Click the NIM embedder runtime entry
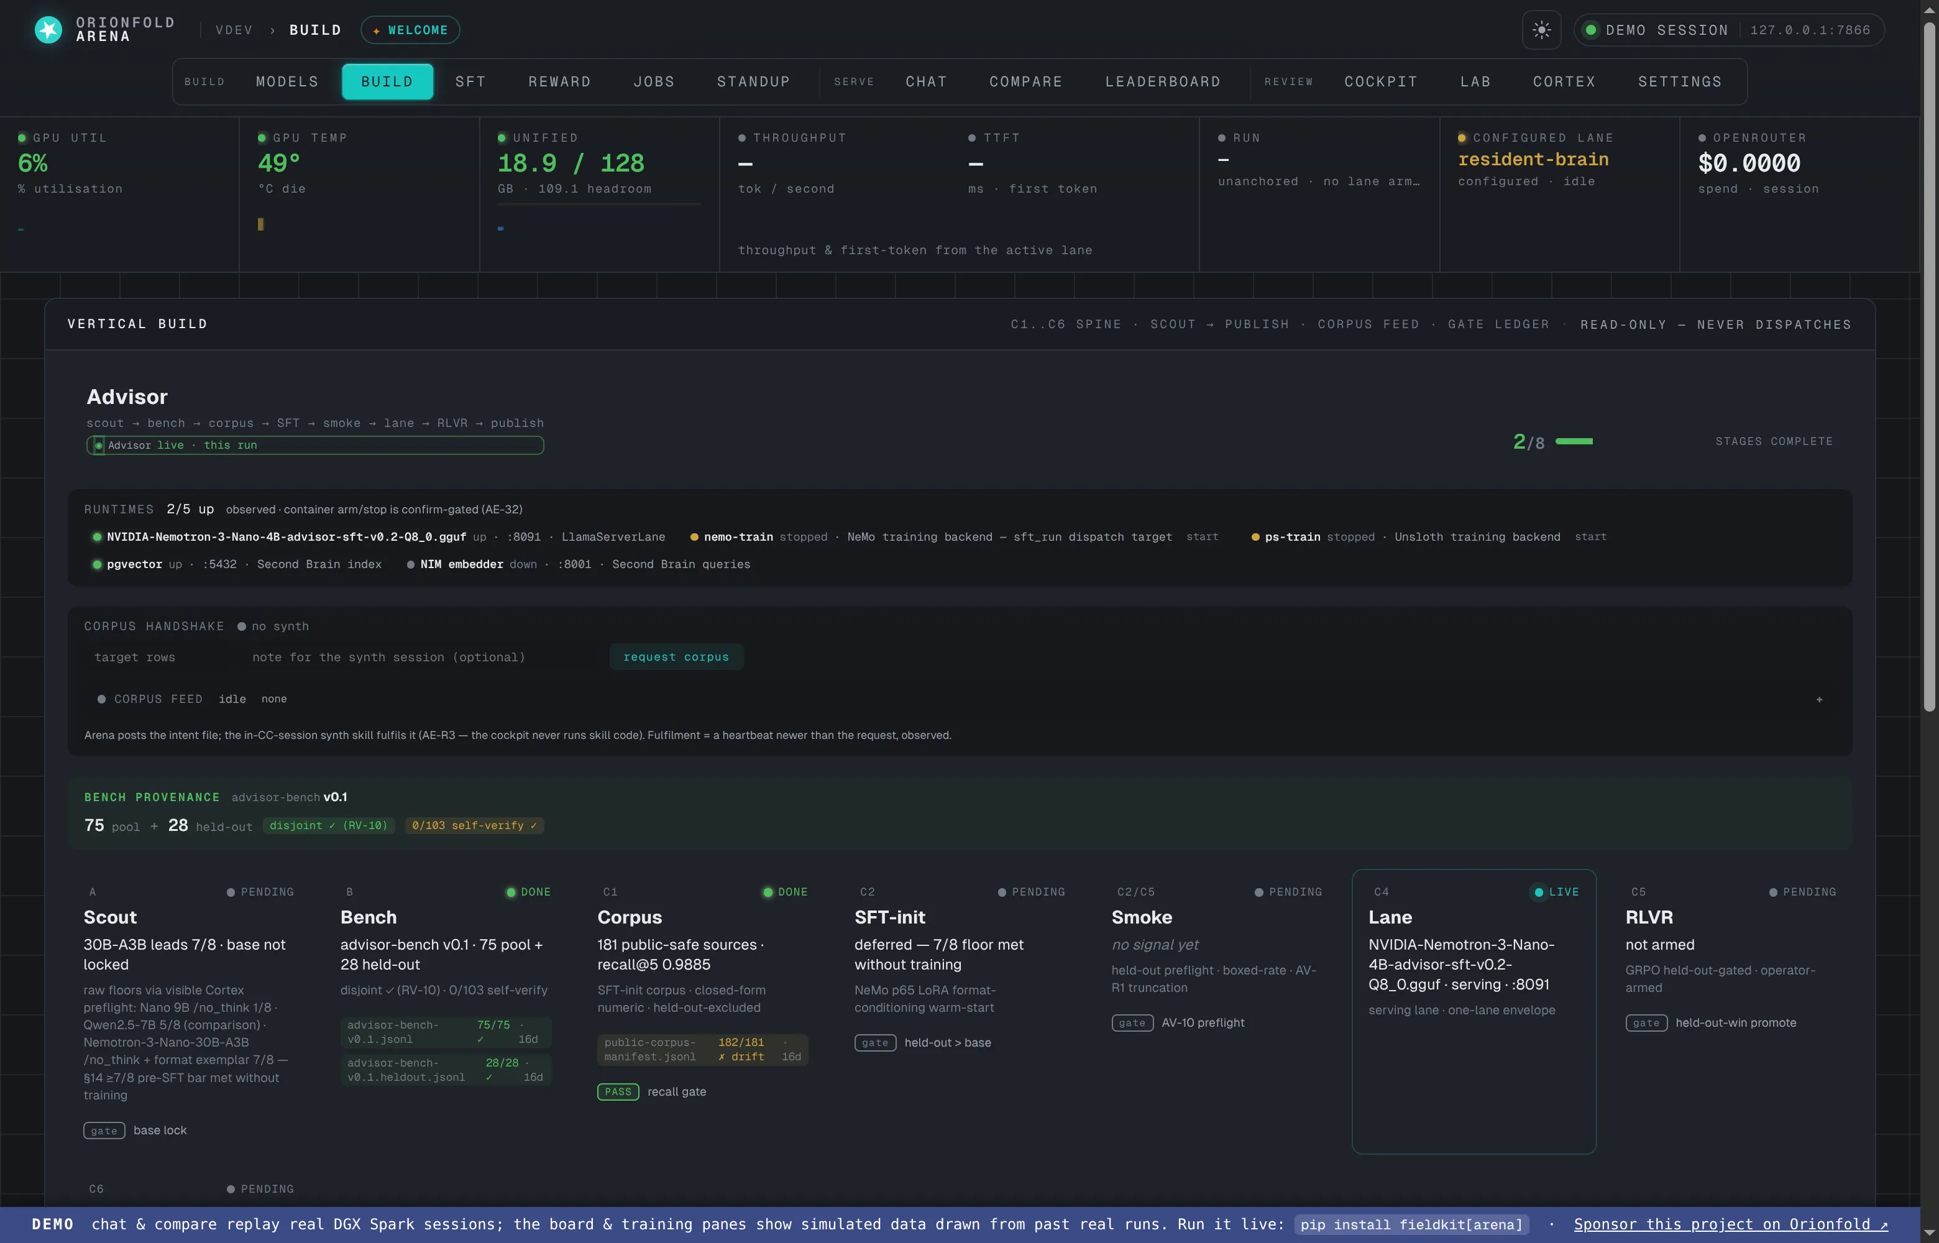 tap(579, 564)
